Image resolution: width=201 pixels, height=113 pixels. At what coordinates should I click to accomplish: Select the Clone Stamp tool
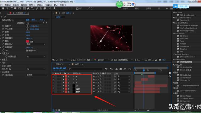[41, 8]
